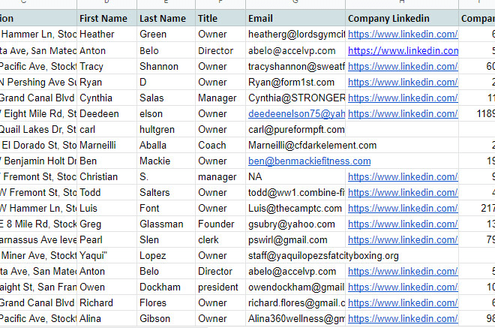Follow LinkedIn link in Alina Gibson's row
Viewport: 495px width, 328px height.
point(402,318)
